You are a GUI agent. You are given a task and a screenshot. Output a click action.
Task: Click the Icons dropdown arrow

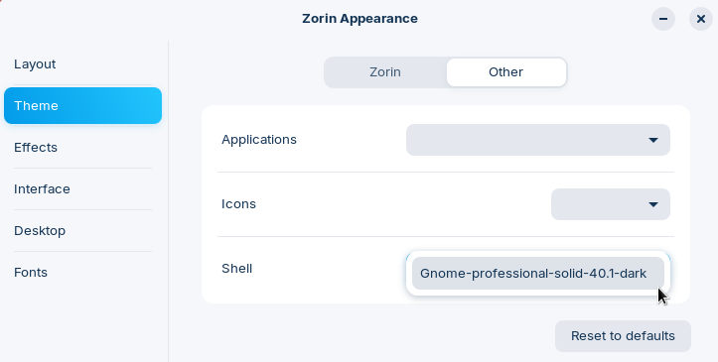click(653, 204)
